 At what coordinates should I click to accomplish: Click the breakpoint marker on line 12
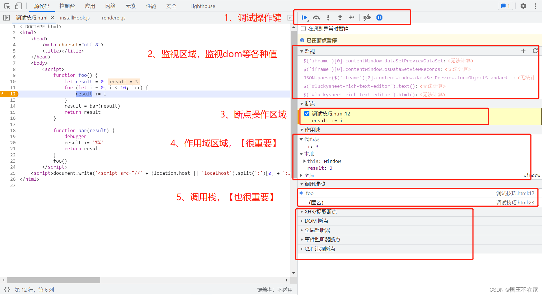coord(9,94)
